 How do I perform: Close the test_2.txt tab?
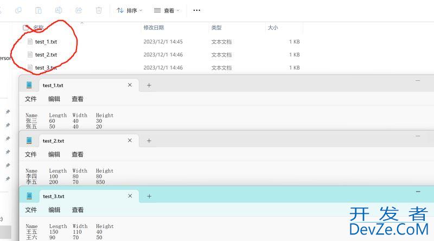[x=130, y=141]
